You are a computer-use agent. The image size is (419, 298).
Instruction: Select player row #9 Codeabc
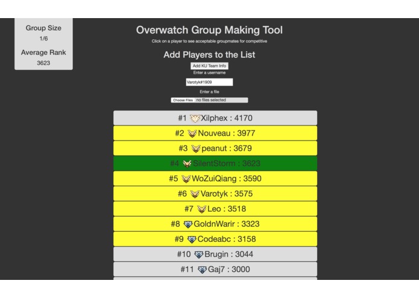[x=215, y=239]
